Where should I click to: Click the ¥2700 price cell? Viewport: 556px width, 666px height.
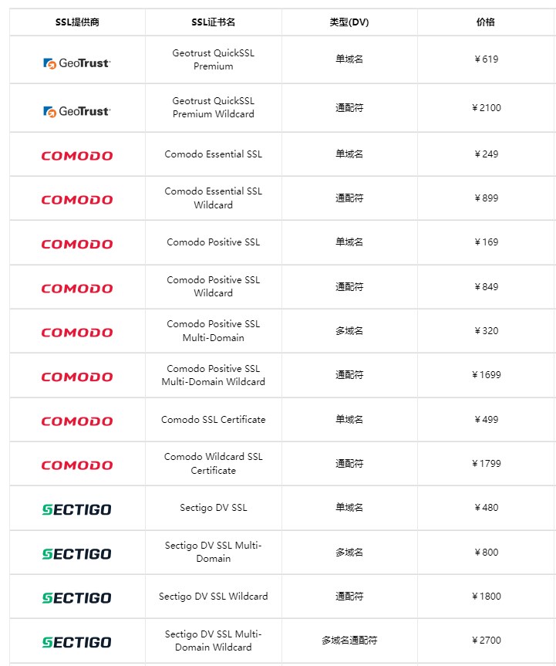tap(486, 640)
